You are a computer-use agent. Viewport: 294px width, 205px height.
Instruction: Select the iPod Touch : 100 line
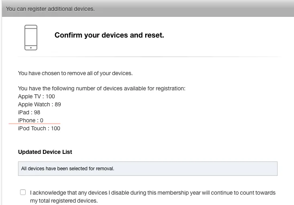39,128
